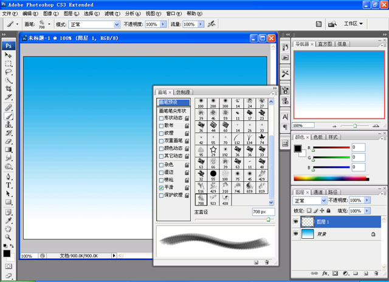Select the Quick Selection tool
This screenshot has width=389, height=282.
9,80
